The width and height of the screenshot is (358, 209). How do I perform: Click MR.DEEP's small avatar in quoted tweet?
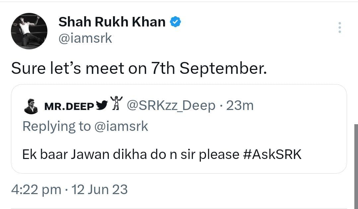(31, 106)
